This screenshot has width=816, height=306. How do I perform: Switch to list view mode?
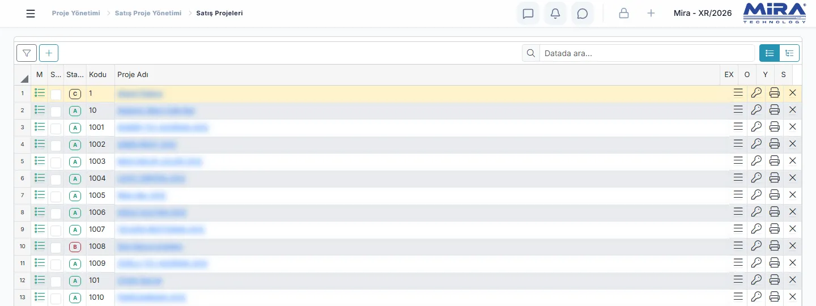[x=770, y=53]
